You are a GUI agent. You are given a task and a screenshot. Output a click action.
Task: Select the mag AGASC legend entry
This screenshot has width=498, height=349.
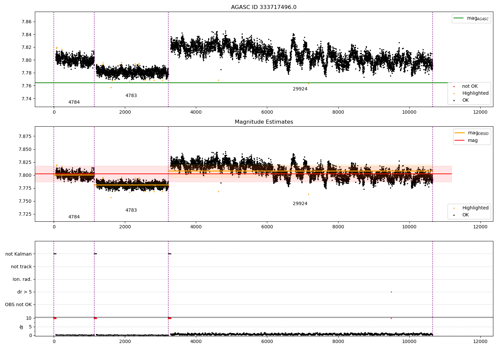pos(471,18)
